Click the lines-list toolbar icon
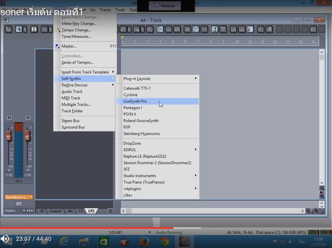The width and height of the screenshot is (332, 248). (x=269, y=29)
